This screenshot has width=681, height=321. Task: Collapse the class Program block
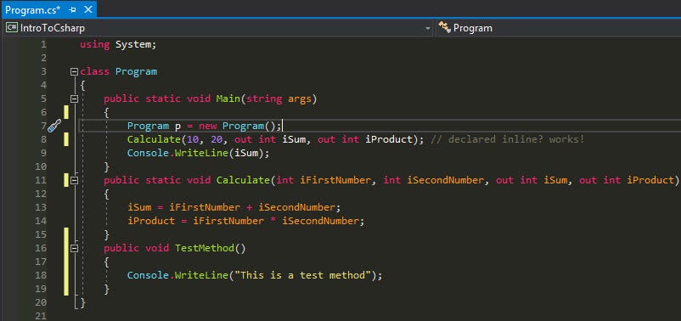74,71
